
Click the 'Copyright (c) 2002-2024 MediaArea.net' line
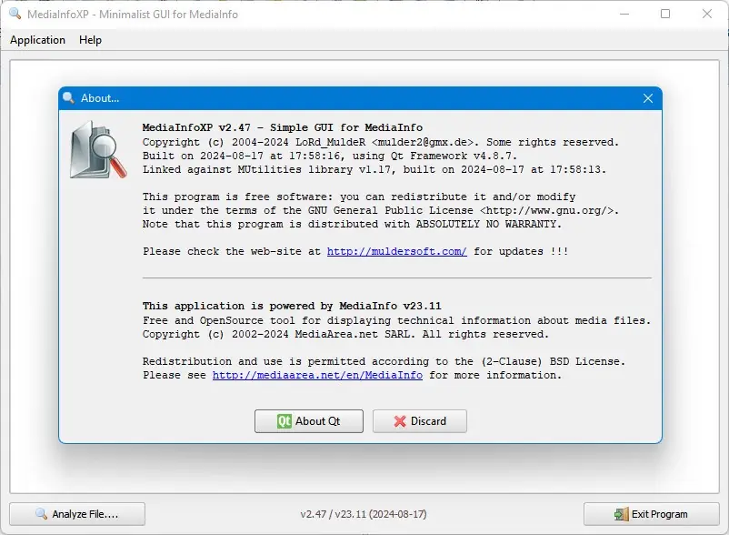click(345, 334)
